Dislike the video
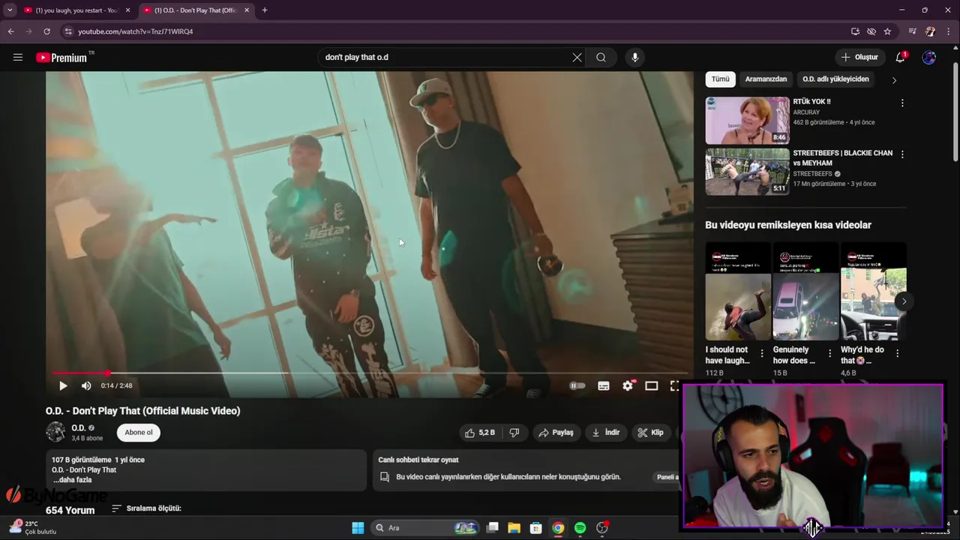Screen dimensions: 960x540 [514, 432]
